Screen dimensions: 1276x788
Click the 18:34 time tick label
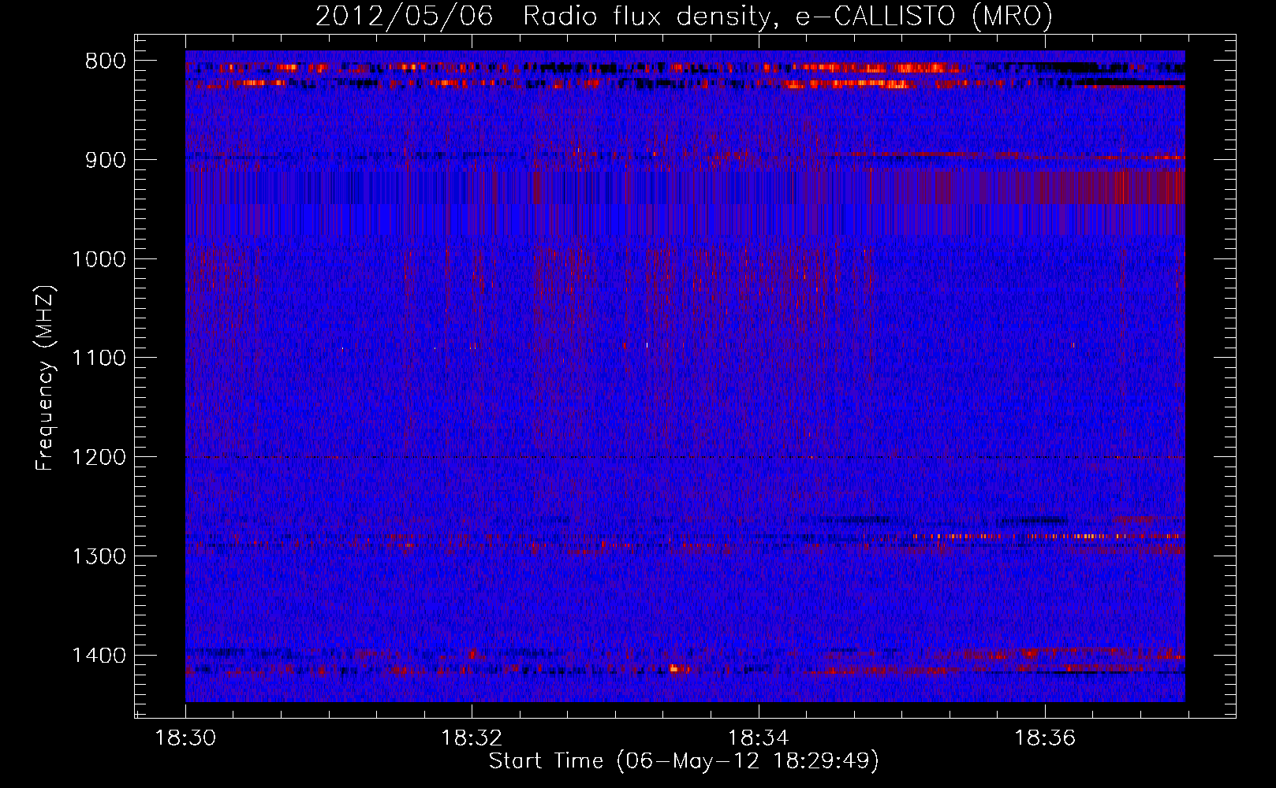pos(758,738)
